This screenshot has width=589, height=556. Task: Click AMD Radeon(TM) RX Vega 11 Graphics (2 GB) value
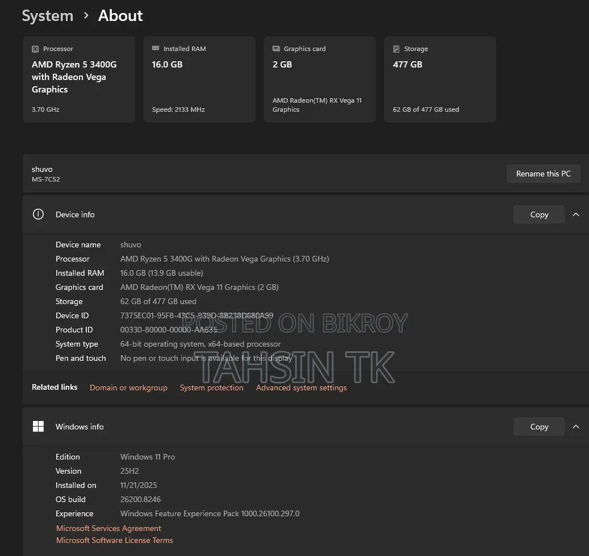click(x=199, y=288)
